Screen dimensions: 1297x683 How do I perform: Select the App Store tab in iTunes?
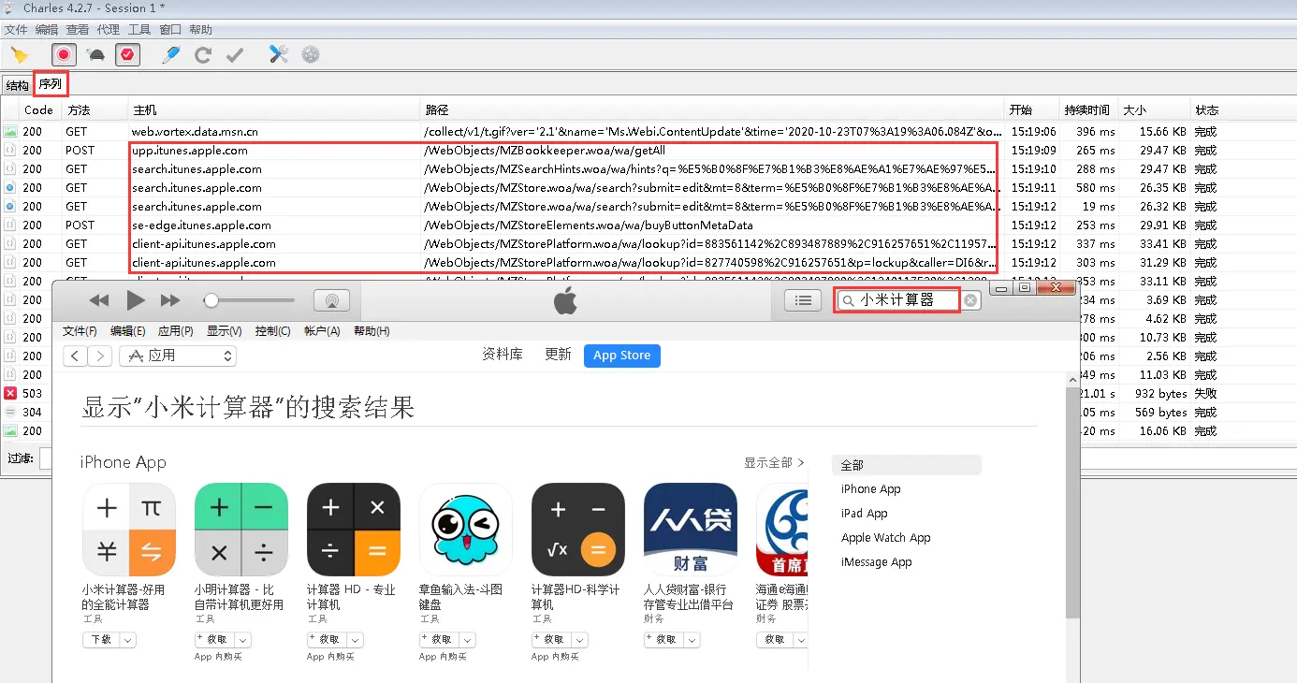[621, 356]
